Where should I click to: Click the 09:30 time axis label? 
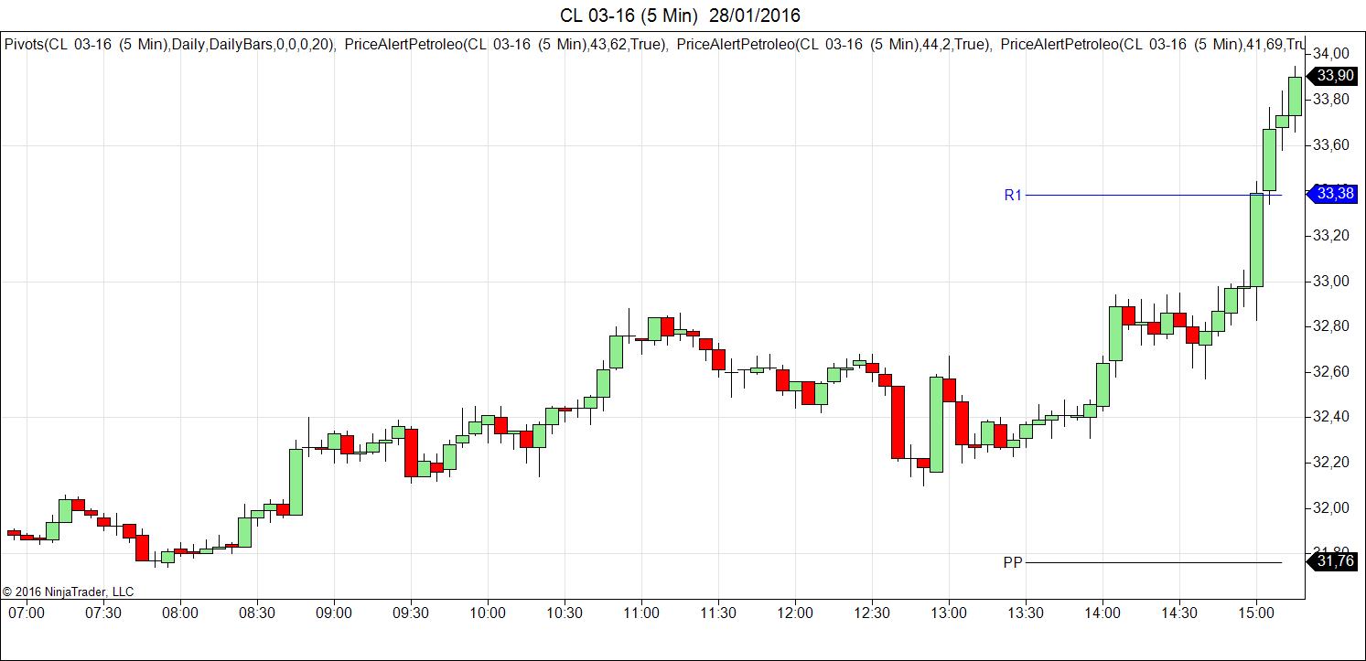(x=410, y=613)
